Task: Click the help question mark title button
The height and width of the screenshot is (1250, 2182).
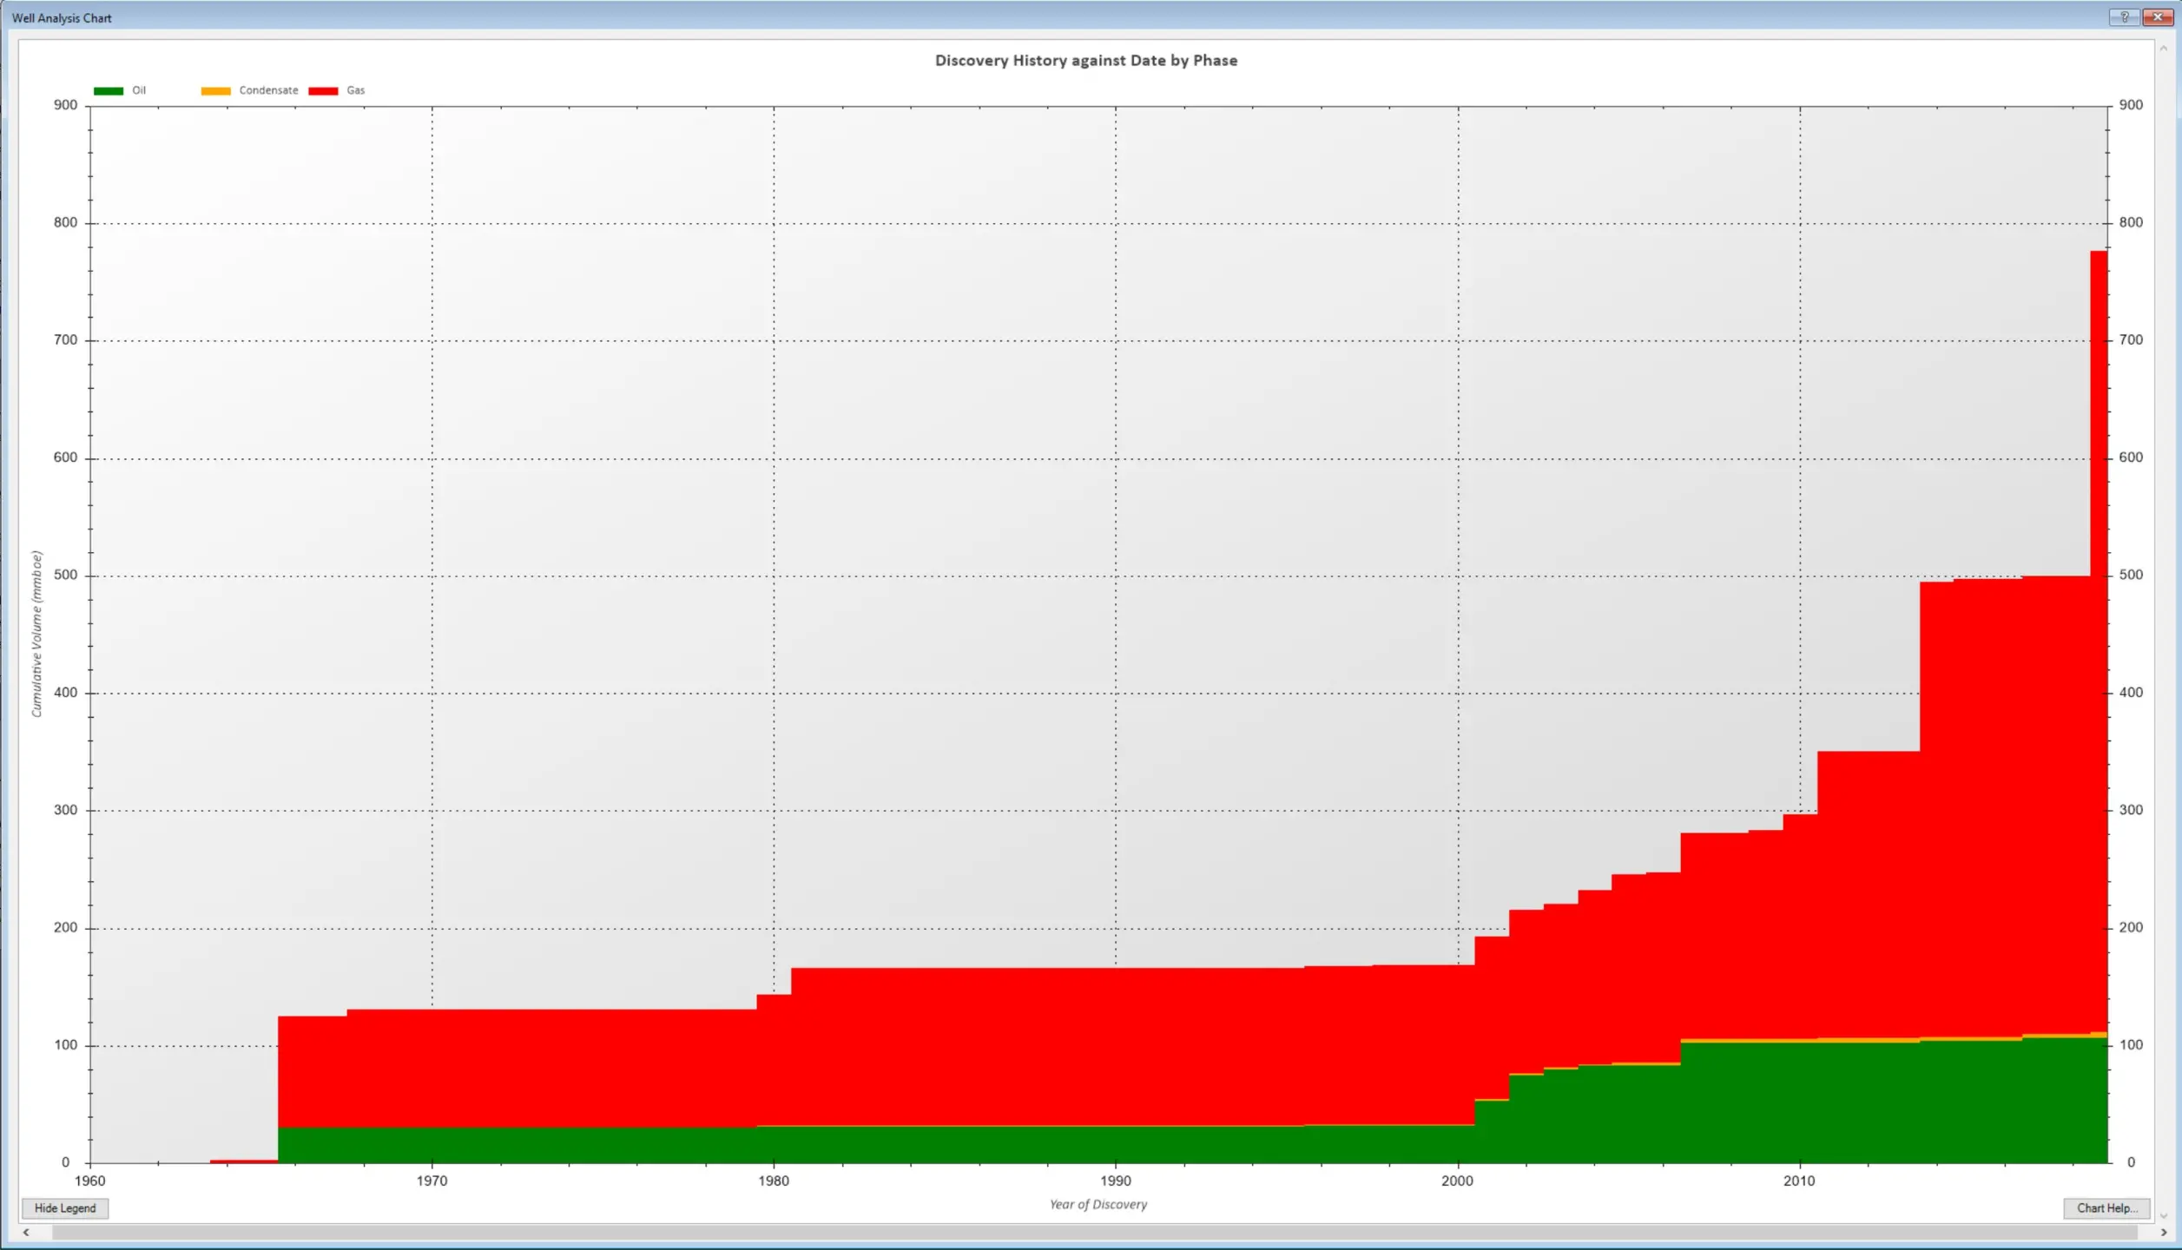Action: (2124, 17)
